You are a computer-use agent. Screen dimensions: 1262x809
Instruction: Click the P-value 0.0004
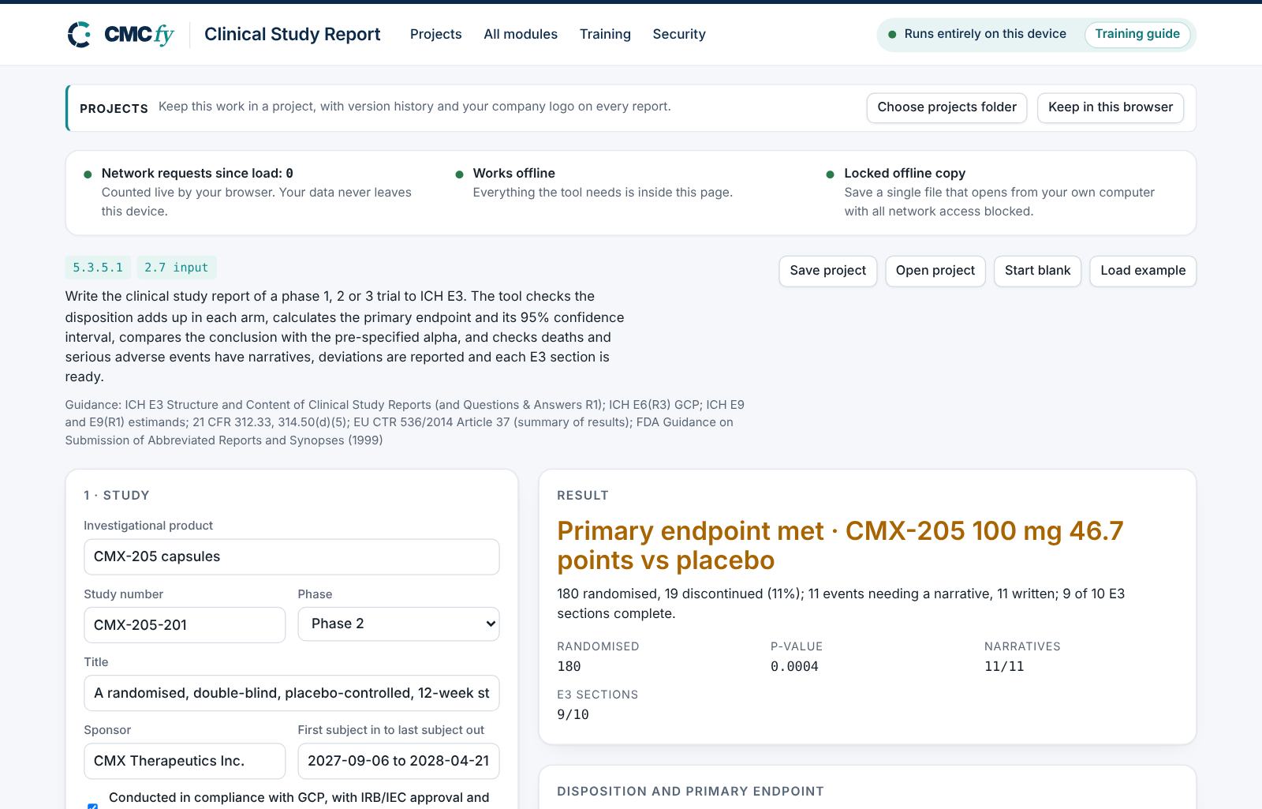click(x=794, y=666)
